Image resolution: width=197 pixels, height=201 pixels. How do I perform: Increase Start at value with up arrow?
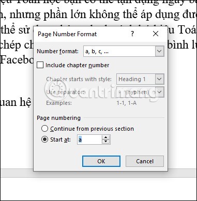(x=105, y=137)
